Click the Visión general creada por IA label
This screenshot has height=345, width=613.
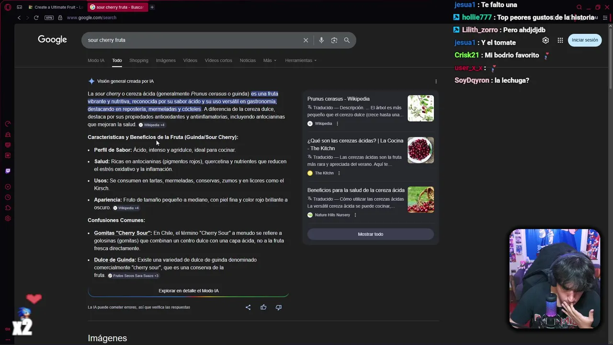pyautogui.click(x=125, y=81)
